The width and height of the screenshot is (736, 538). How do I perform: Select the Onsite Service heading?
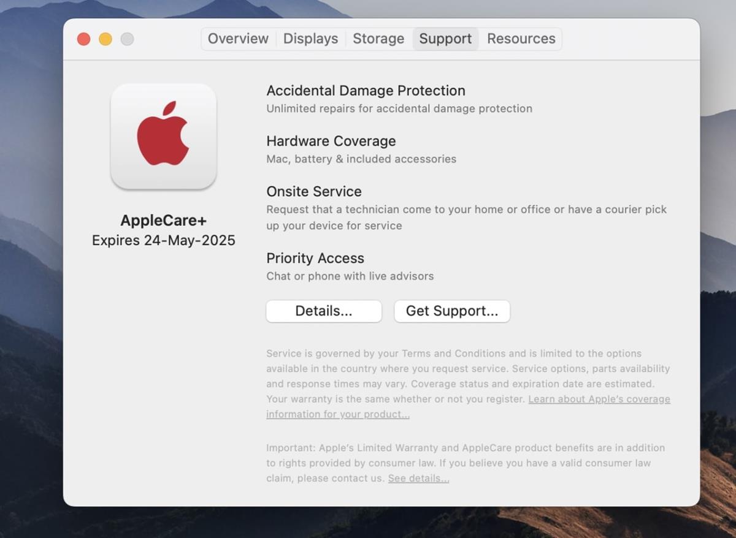pos(313,191)
